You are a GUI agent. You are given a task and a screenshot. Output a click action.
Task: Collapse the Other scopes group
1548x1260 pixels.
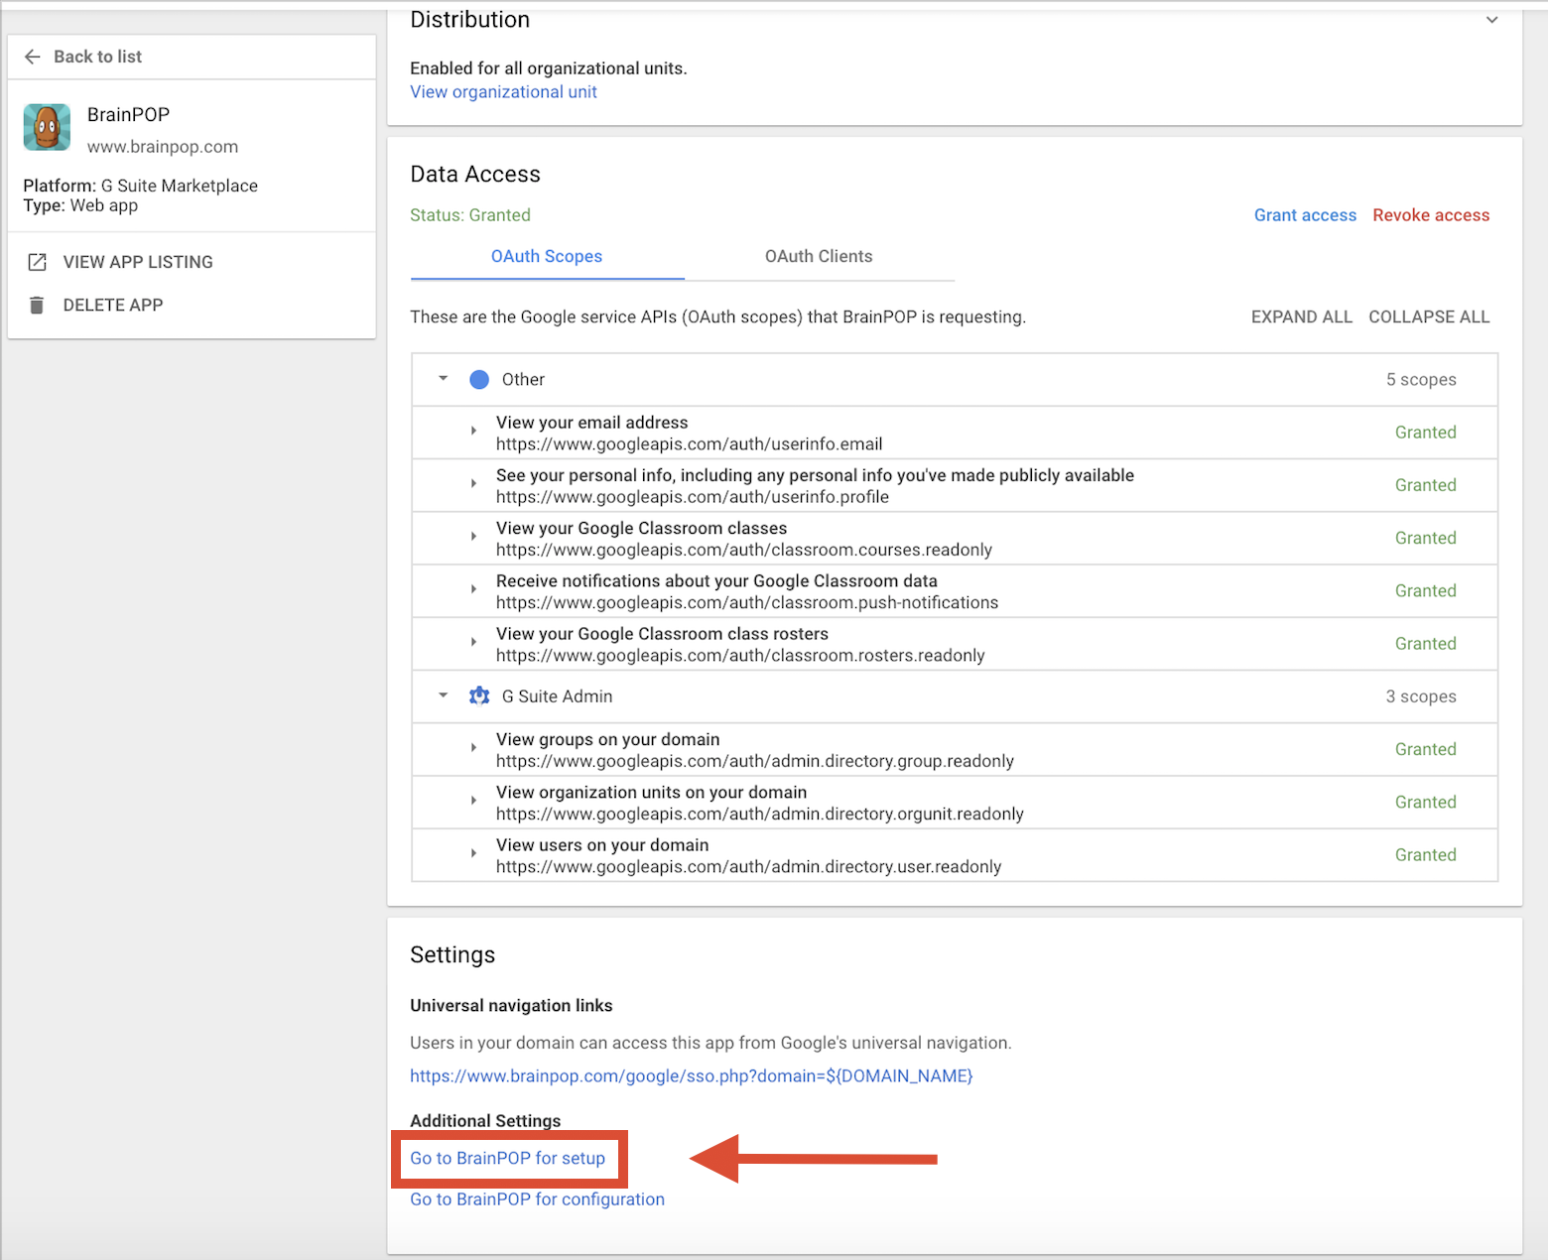pos(444,379)
